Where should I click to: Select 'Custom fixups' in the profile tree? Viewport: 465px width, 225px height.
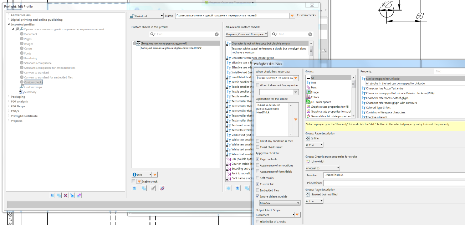[x=33, y=87]
